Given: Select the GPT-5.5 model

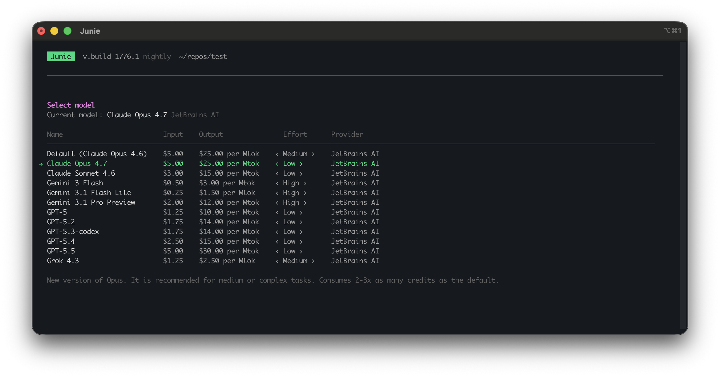Looking at the screenshot, I should pyautogui.click(x=213, y=251).
